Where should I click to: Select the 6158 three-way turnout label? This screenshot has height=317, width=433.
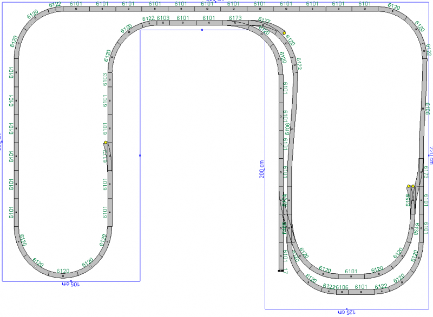click(x=408, y=200)
